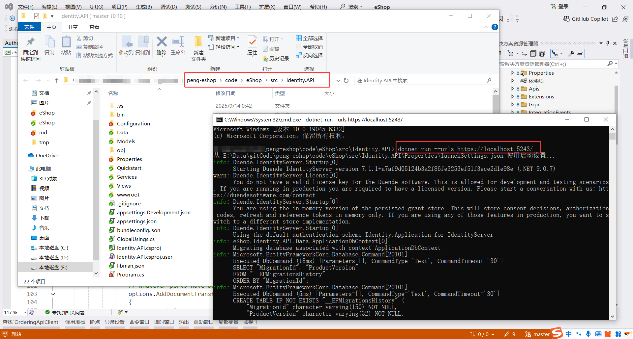Image resolution: width=633 pixels, height=339 pixels.
Task: Click the GitHub Copilot button
Action: [586, 19]
